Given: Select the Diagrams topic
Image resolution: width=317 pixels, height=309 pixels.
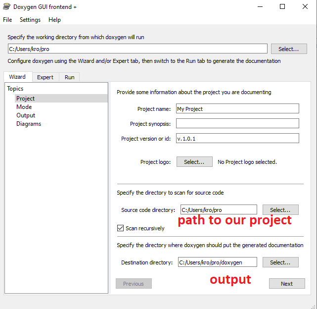Looking at the screenshot, I should coord(29,124).
